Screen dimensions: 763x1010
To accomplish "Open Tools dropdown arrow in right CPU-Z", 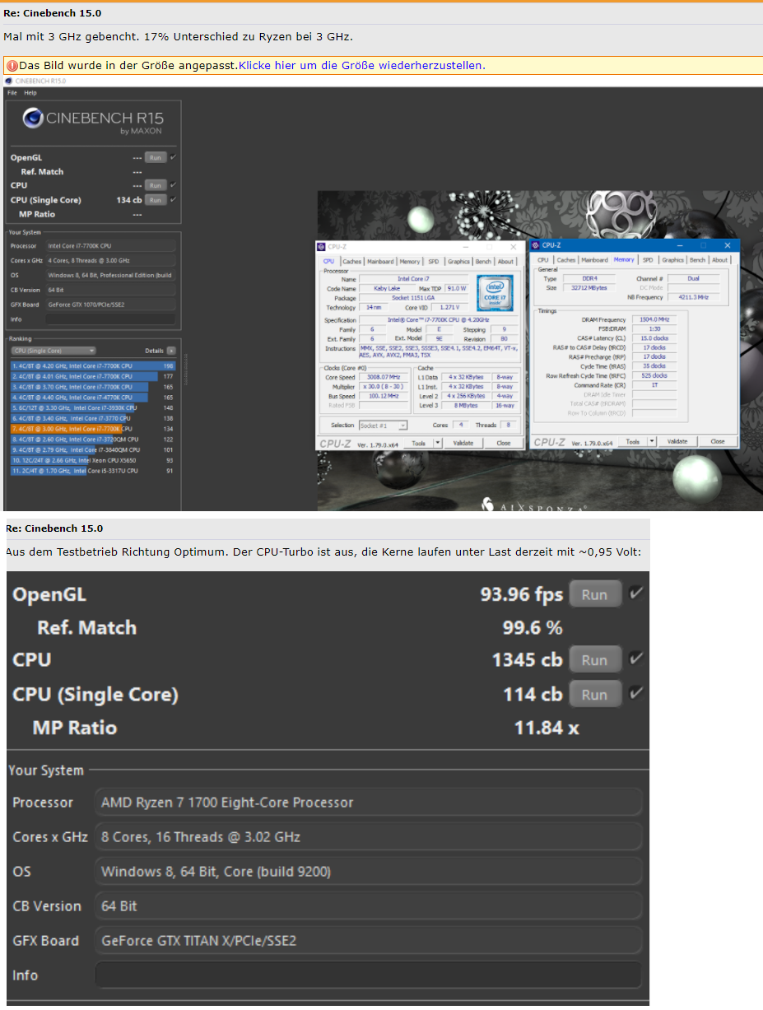I will click(652, 441).
